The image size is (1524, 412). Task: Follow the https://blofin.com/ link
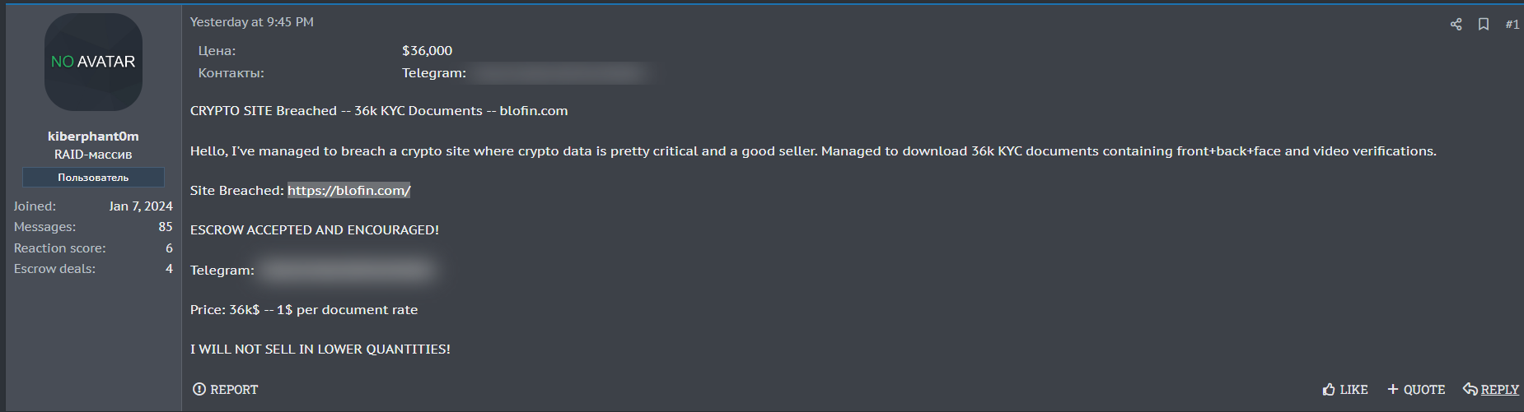tap(348, 191)
